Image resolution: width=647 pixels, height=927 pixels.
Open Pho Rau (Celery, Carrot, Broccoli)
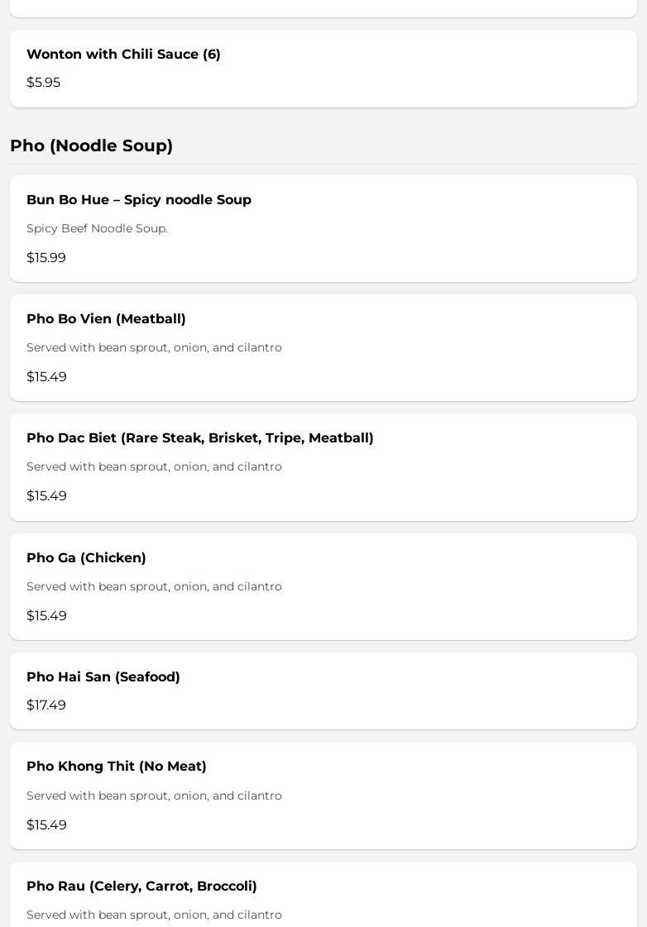coord(323,895)
